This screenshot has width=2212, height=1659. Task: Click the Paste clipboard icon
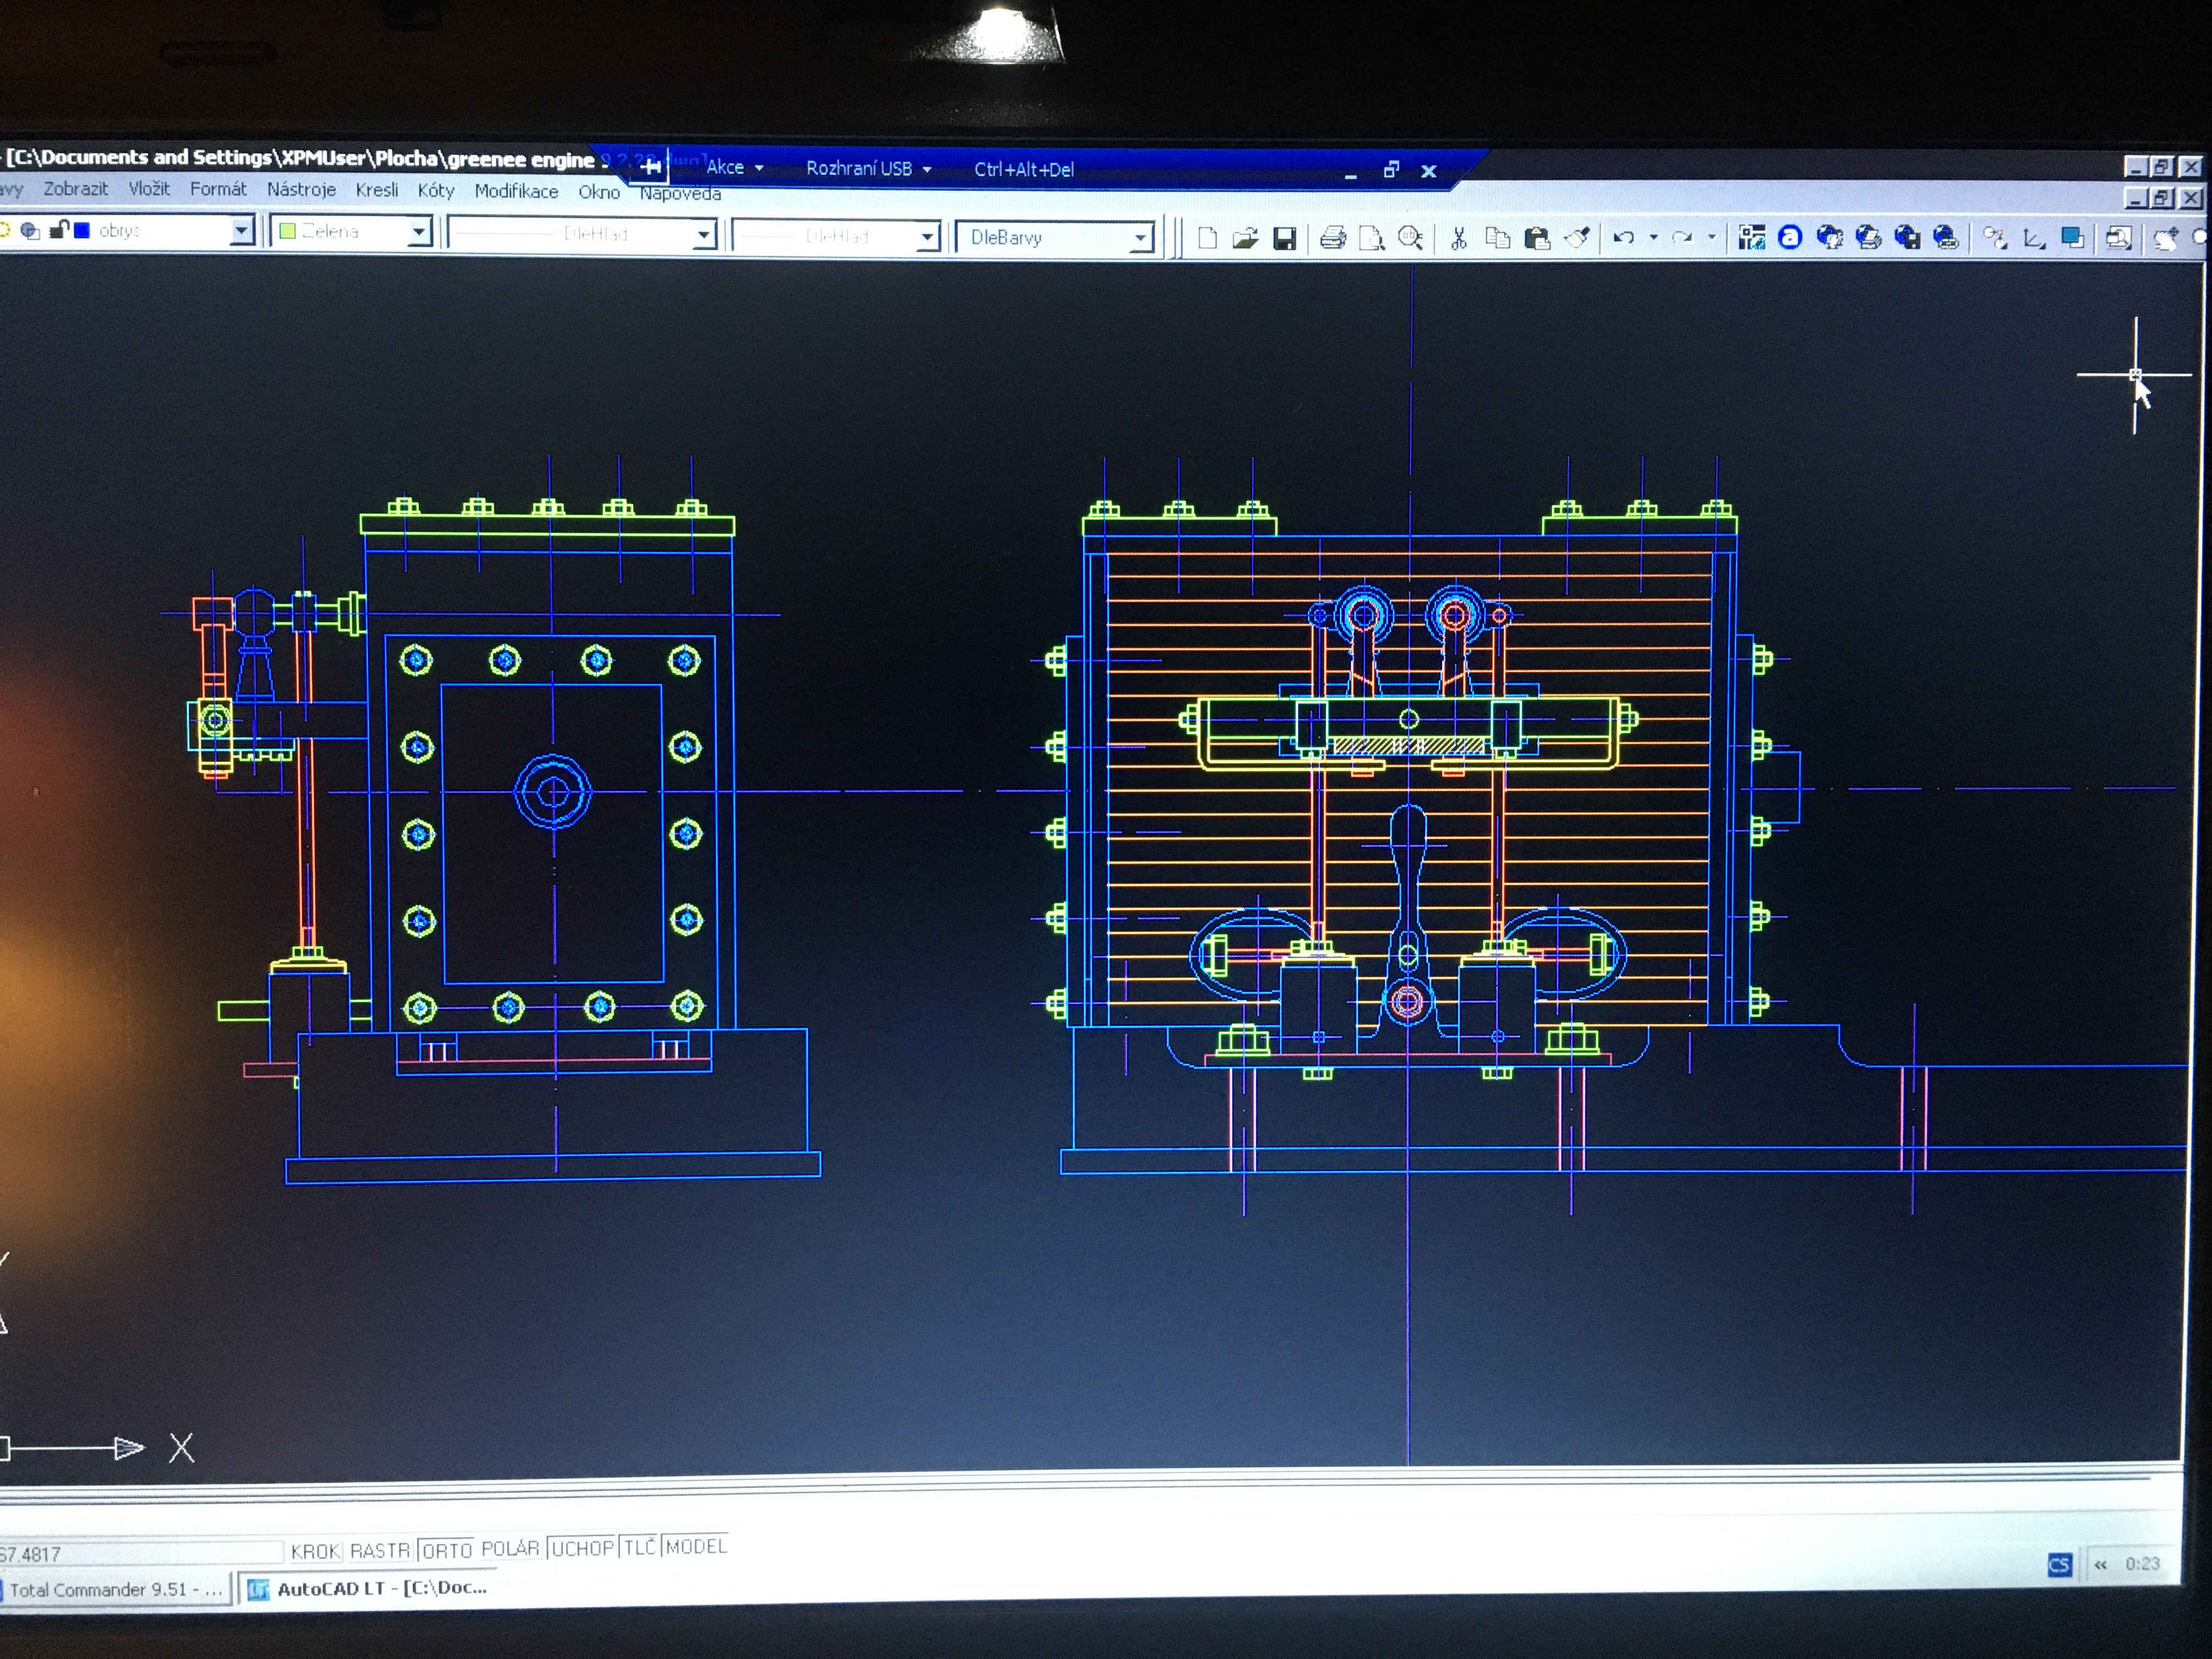[1537, 238]
